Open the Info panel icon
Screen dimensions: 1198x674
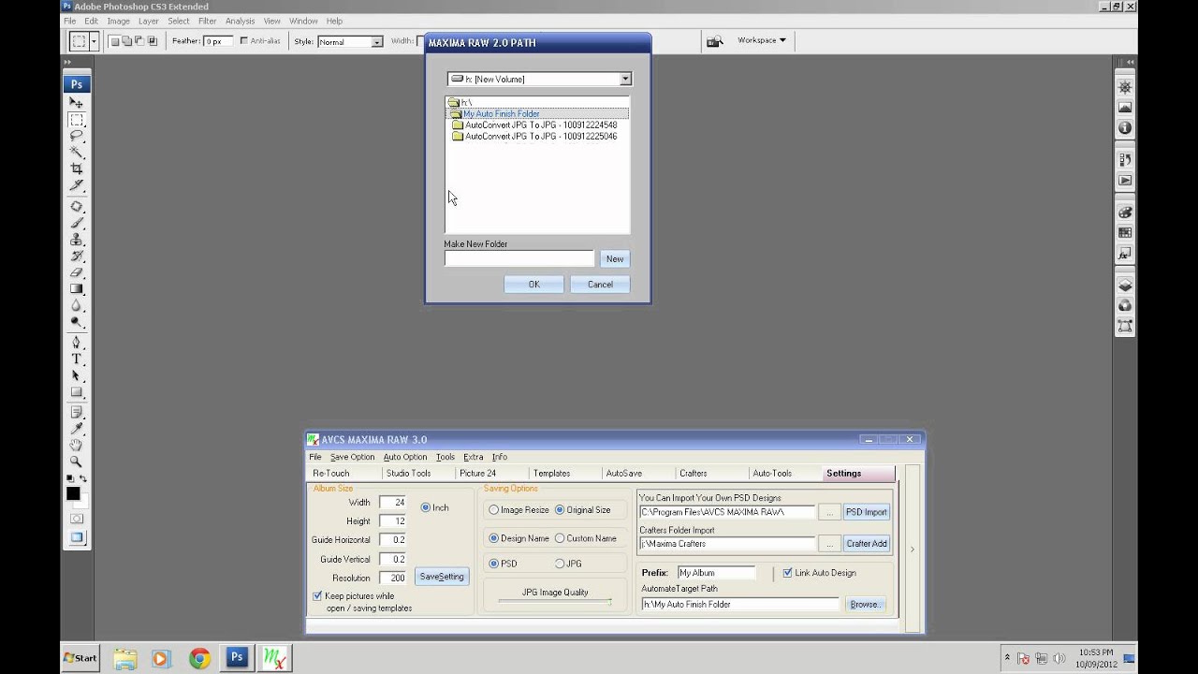point(1125,128)
